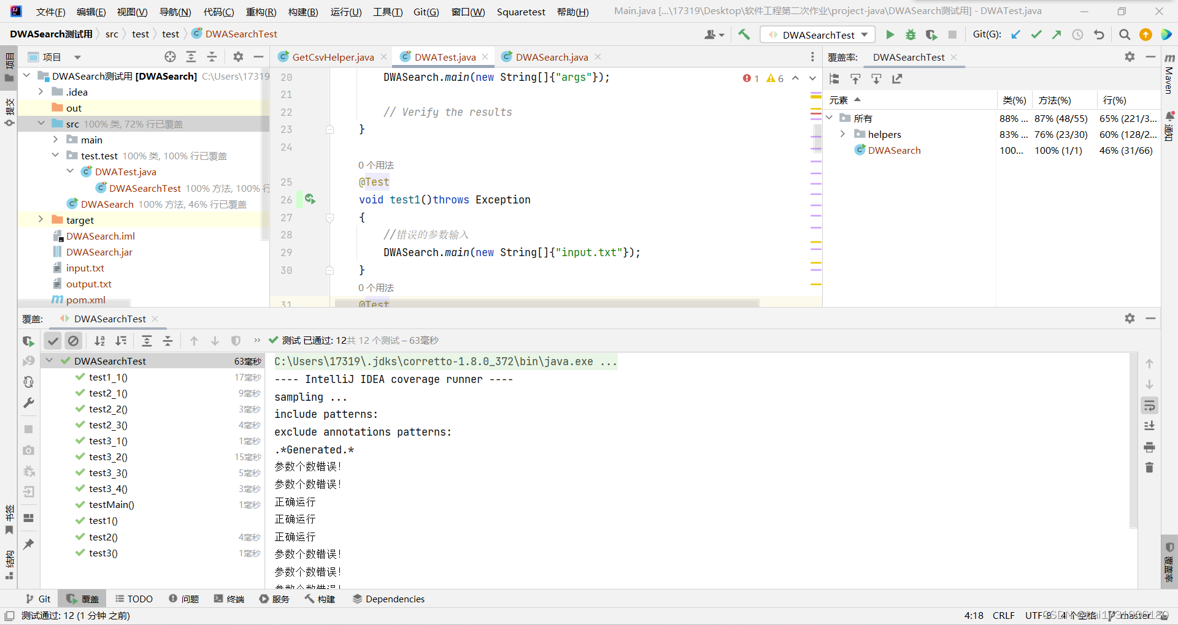Click editor horizontal scrollbar
Screen dimensions: 1178x625
pos(547,303)
